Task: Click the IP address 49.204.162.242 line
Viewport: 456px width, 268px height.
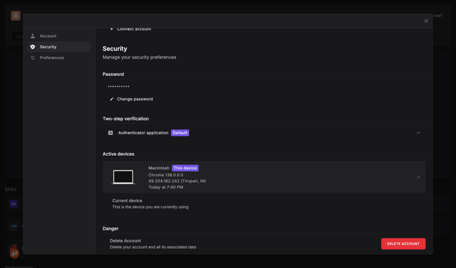Action: [177, 181]
